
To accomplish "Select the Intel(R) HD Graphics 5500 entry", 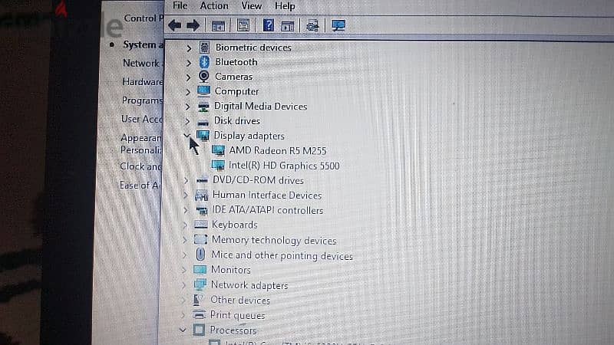I will (x=284, y=166).
